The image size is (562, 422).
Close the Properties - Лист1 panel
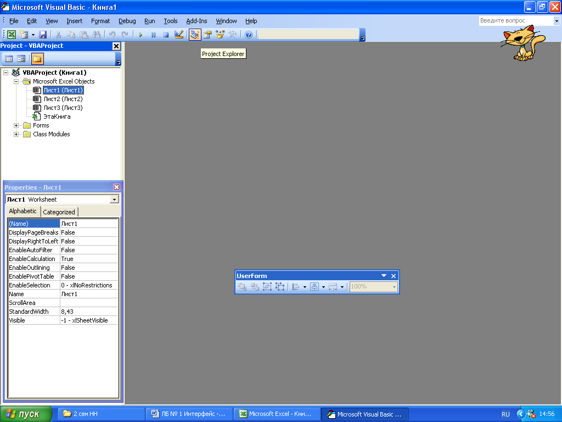[x=116, y=187]
